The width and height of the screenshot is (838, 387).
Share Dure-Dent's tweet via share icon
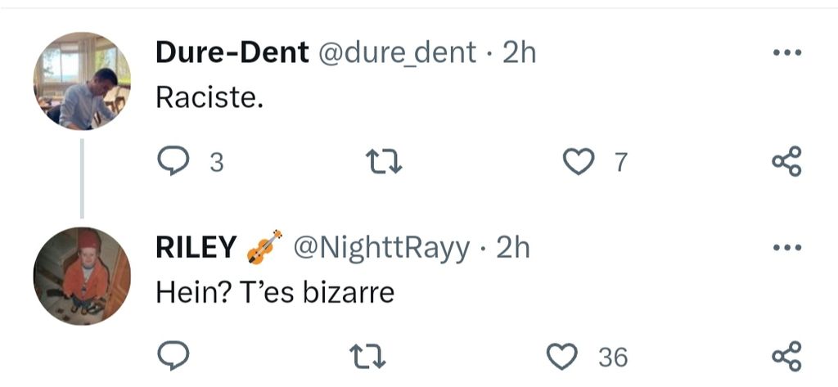(x=787, y=161)
